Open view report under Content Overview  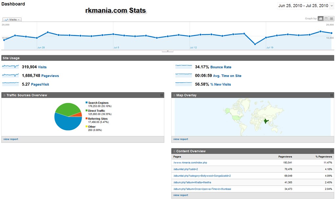coord(181,195)
